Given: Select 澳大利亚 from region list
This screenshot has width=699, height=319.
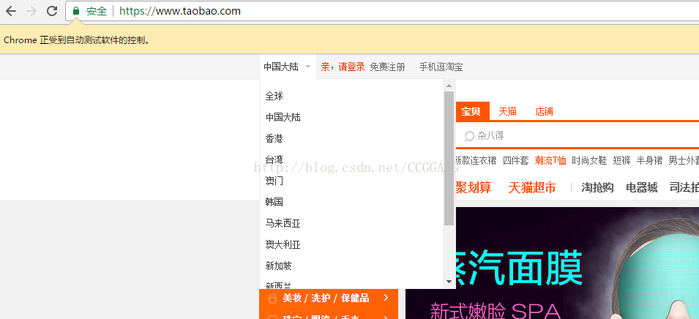Looking at the screenshot, I should tap(283, 244).
